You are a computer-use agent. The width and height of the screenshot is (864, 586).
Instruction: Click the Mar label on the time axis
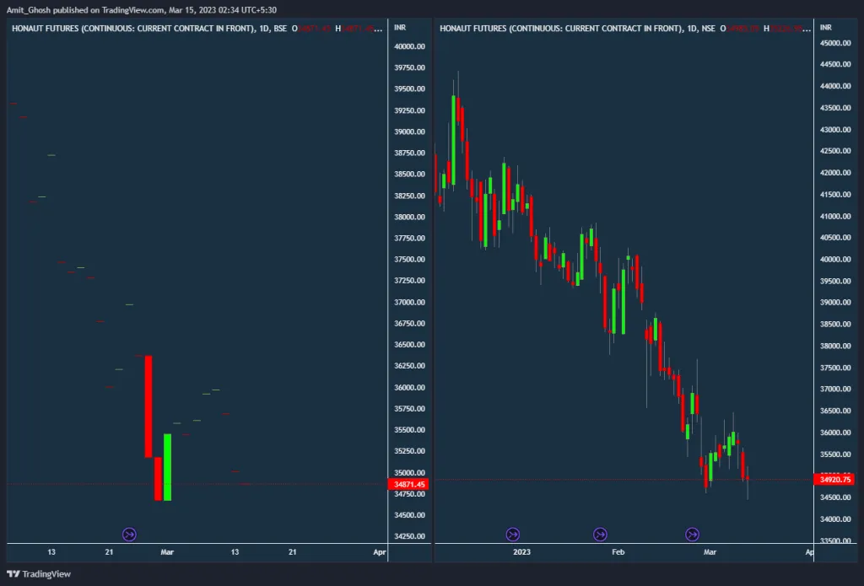[167, 552]
